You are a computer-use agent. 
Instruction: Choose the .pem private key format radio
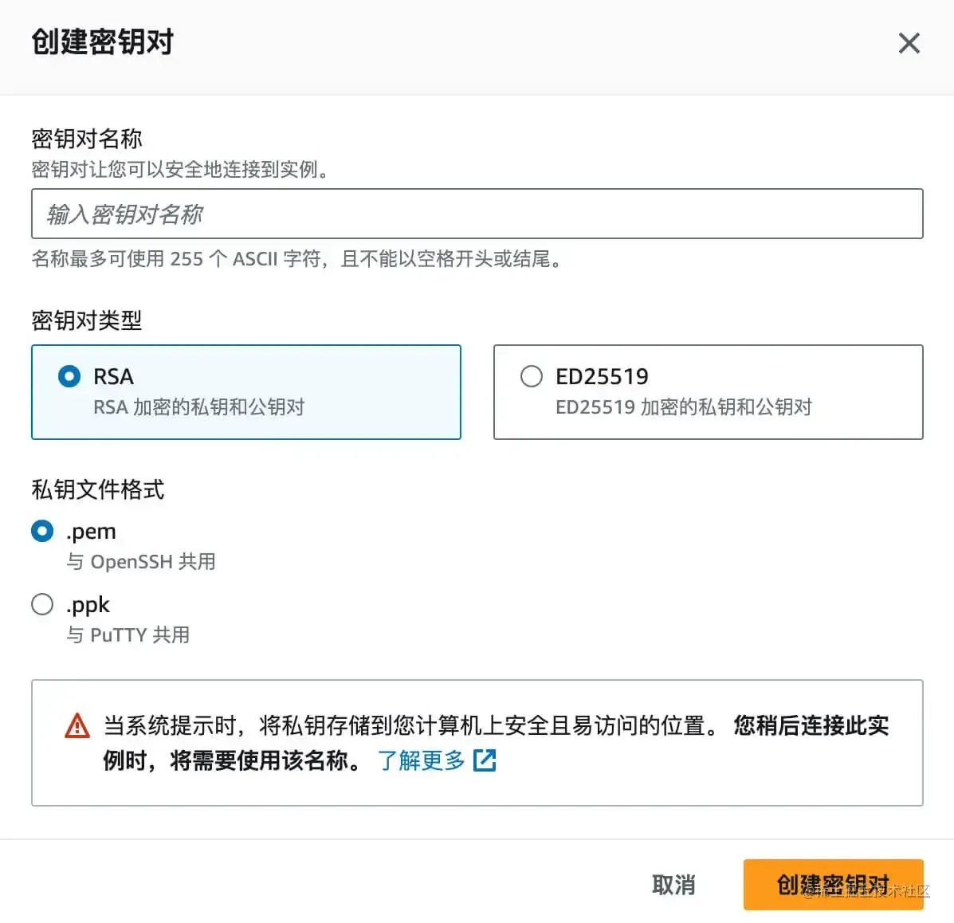pyautogui.click(x=42, y=531)
